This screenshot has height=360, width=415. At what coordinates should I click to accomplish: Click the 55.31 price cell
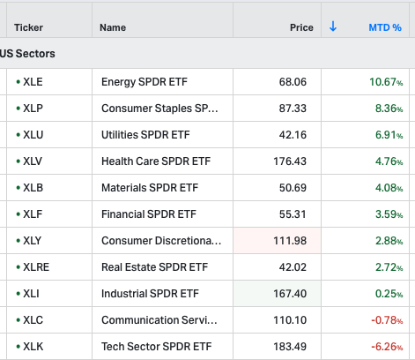(x=278, y=214)
